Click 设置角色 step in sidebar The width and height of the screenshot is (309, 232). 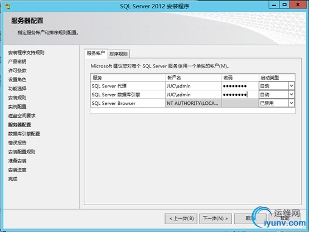click(17, 79)
